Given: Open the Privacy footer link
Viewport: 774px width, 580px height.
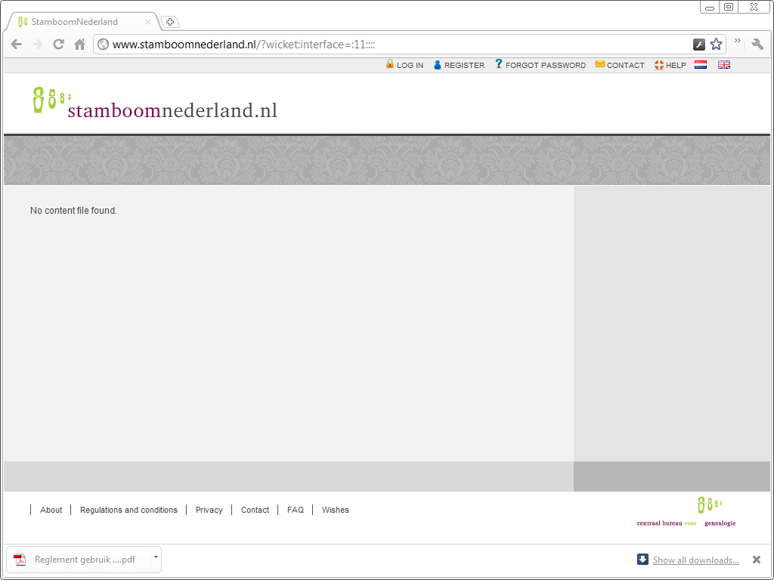Looking at the screenshot, I should click(209, 510).
